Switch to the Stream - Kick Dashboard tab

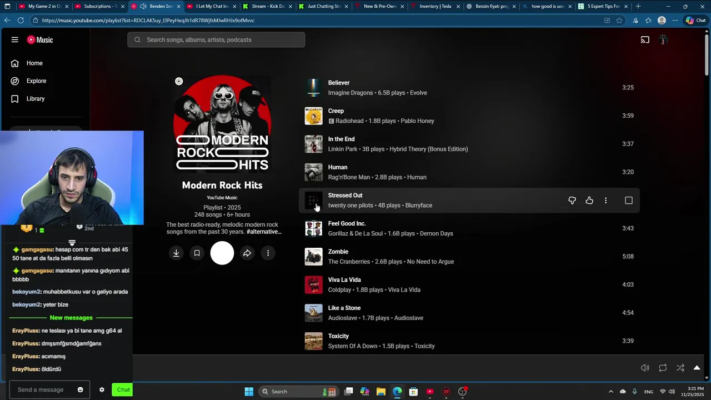coord(268,7)
